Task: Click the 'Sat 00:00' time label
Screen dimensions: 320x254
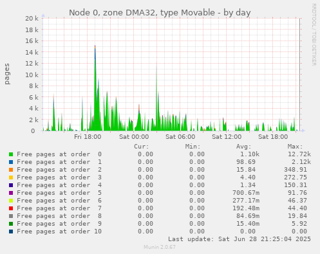Action: (x=134, y=137)
